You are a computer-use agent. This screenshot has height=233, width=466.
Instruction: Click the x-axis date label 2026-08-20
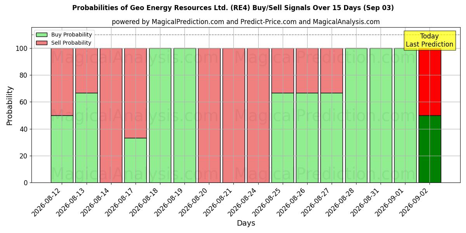194,202
